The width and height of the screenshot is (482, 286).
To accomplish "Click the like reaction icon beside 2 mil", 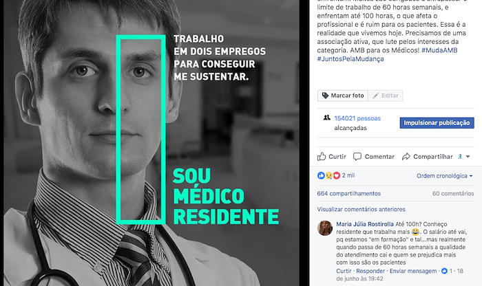I will pyautogui.click(x=321, y=175).
